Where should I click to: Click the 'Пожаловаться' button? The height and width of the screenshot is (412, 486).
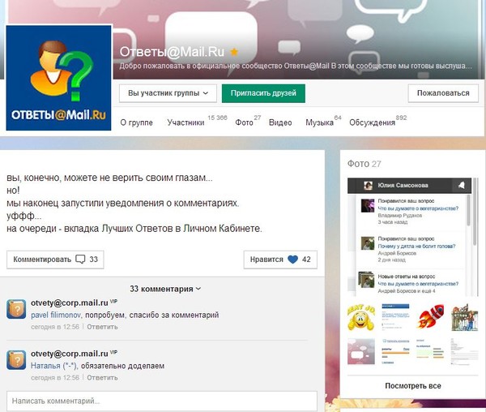[443, 93]
